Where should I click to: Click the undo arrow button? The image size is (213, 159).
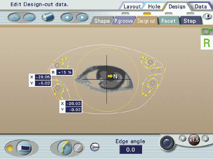click(x=14, y=18)
